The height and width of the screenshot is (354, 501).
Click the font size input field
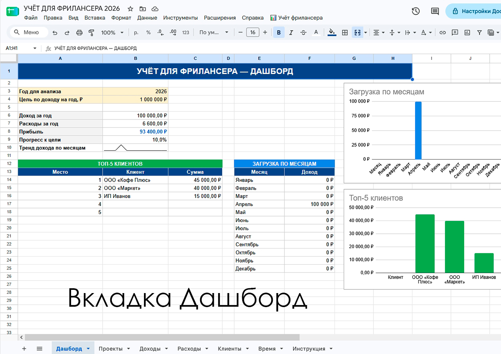coord(253,32)
